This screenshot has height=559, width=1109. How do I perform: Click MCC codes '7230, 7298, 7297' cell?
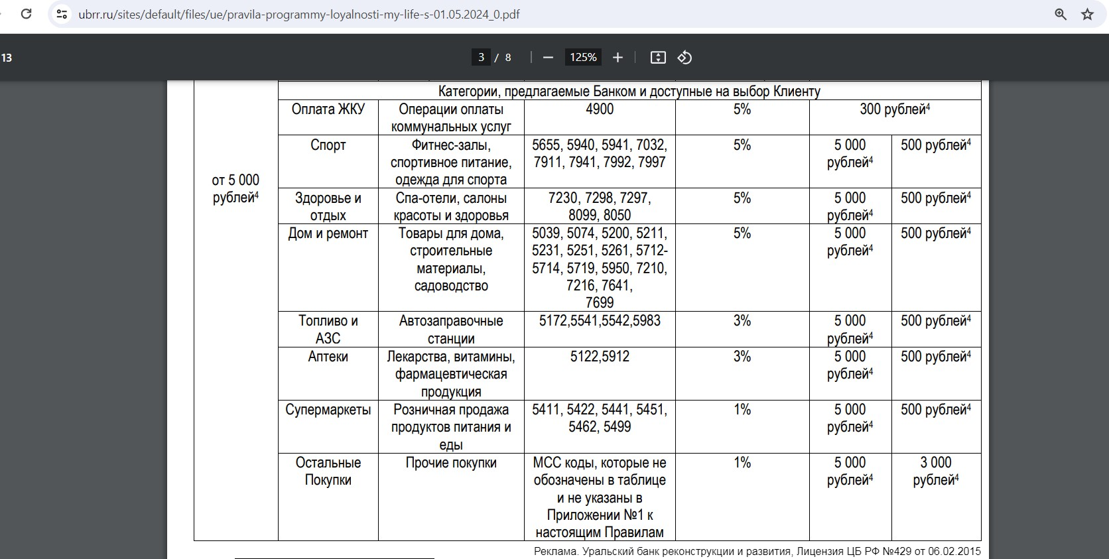(600, 206)
